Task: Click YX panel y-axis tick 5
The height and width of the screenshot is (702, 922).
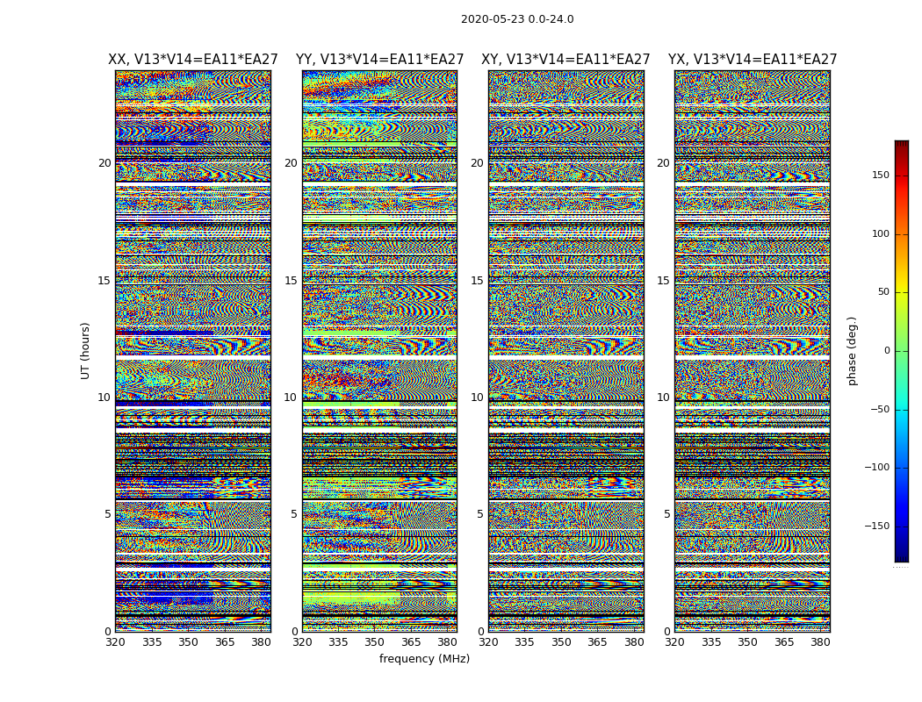Action: click(666, 514)
